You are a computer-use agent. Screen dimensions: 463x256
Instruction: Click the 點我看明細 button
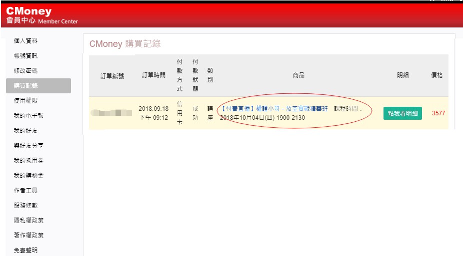402,113
